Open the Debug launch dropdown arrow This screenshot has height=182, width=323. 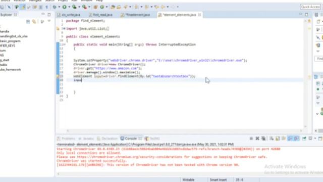tap(59, 7)
